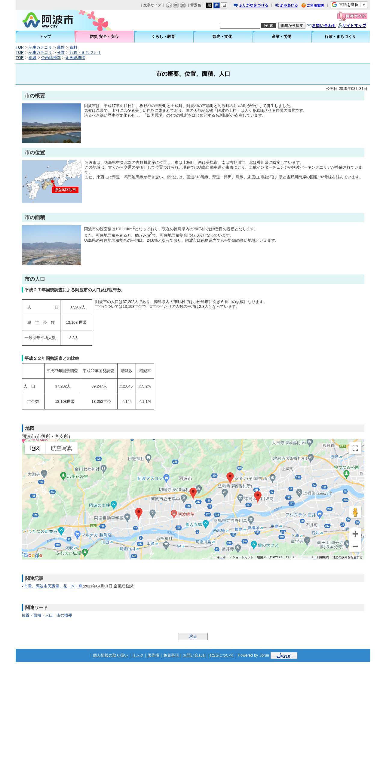Open the city area landscape photo
This screenshot has height=772, width=386.
51,245
